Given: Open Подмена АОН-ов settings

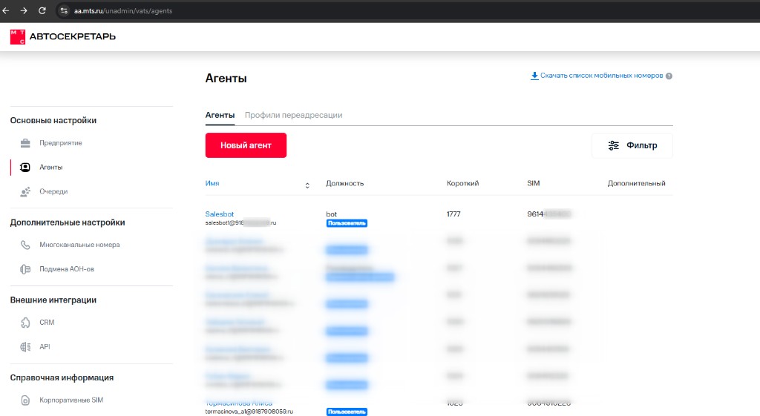Looking at the screenshot, I should [x=67, y=268].
